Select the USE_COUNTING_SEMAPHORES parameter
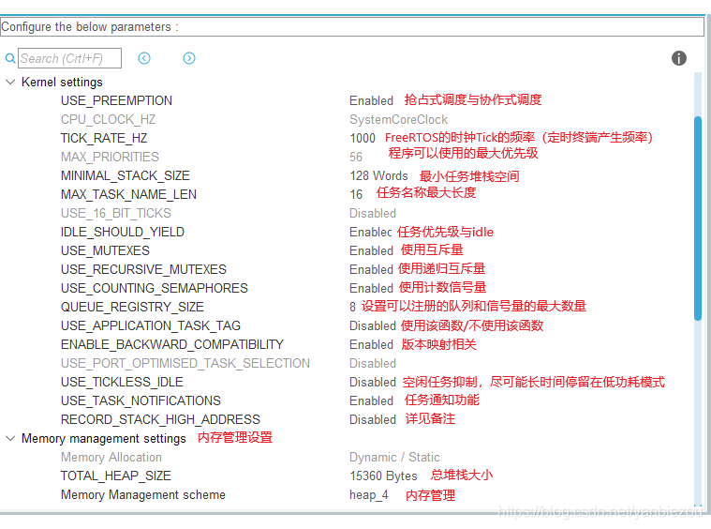Viewport: 711px width, 529px height. tap(155, 288)
